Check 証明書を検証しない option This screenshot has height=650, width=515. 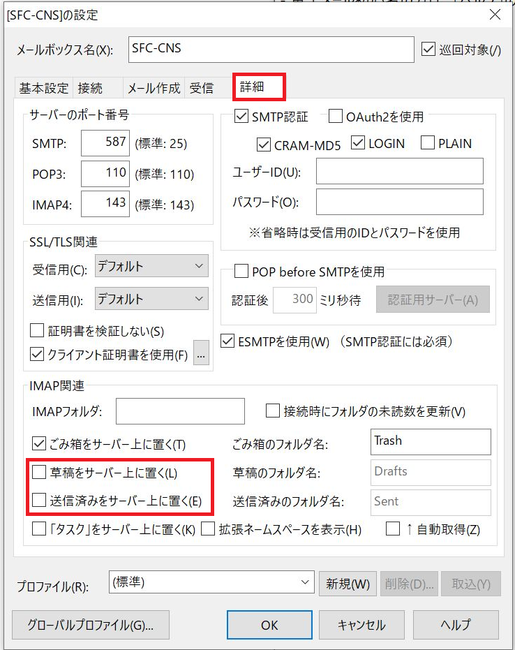click(x=38, y=331)
